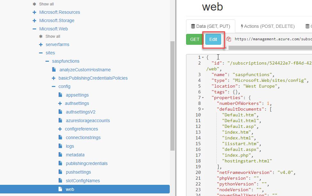Screen dimensions: 312x196
Task: Select Microsoft.Storage provider link
Action: (57, 21)
